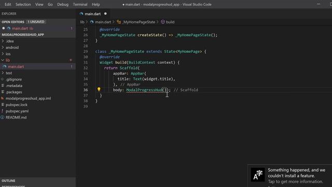Click the language feature notification icon
The width and height of the screenshot is (332, 187).
258,175
